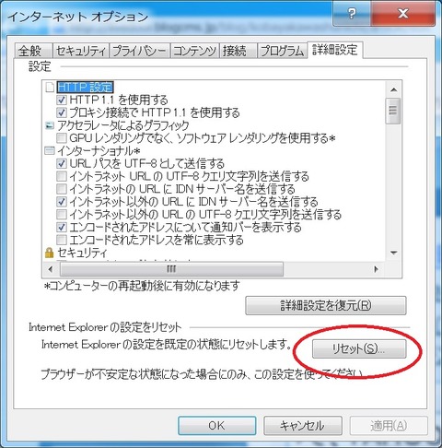
Task: Click the 詳細設定を復元(R) button
Action: pyautogui.click(x=326, y=305)
